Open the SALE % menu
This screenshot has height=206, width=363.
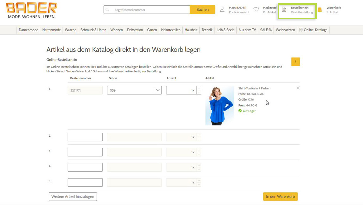266,30
